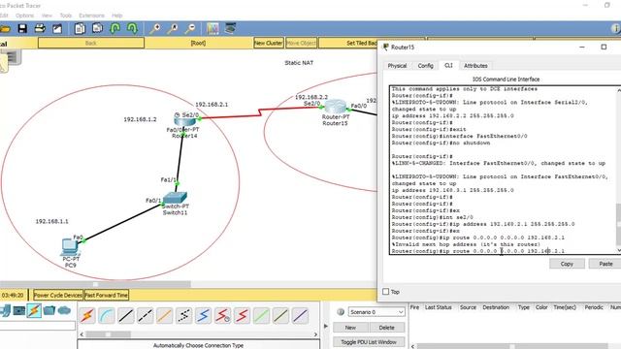The width and height of the screenshot is (621, 349).
Task: Open the Drawing Palette icon
Action: click(x=212, y=28)
